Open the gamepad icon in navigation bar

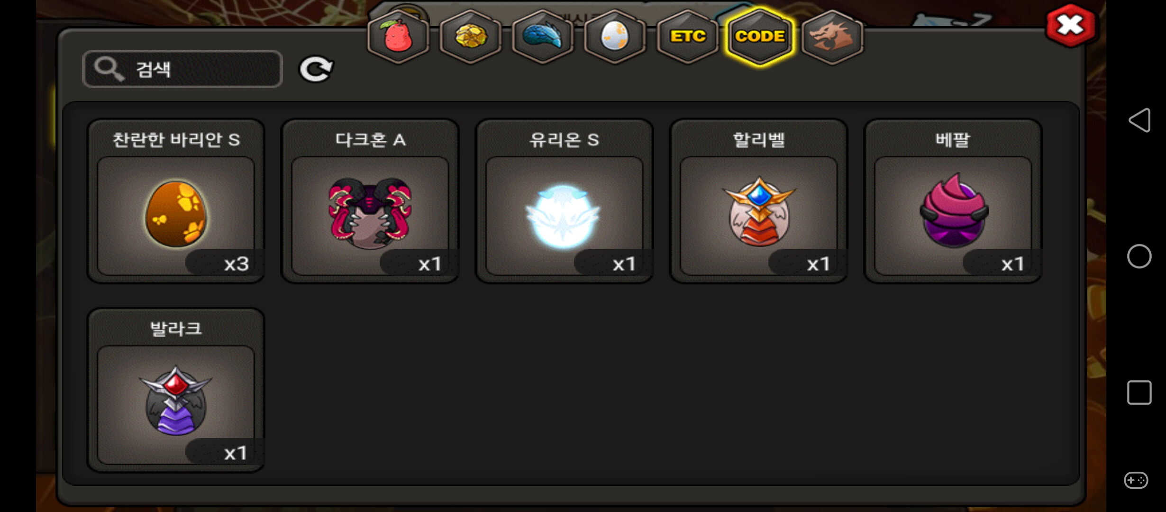1136,480
